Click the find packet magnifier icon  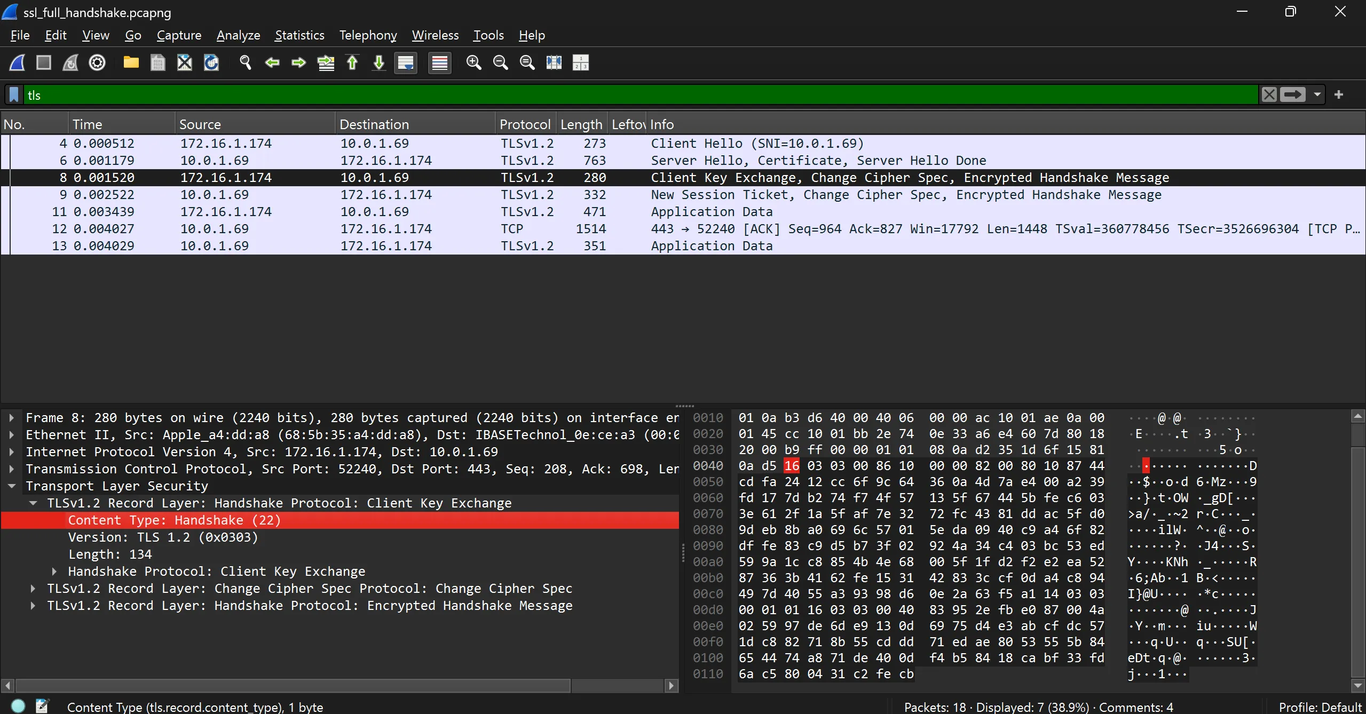[246, 63]
